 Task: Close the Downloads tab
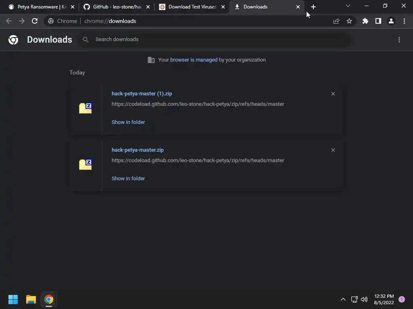coord(298,7)
